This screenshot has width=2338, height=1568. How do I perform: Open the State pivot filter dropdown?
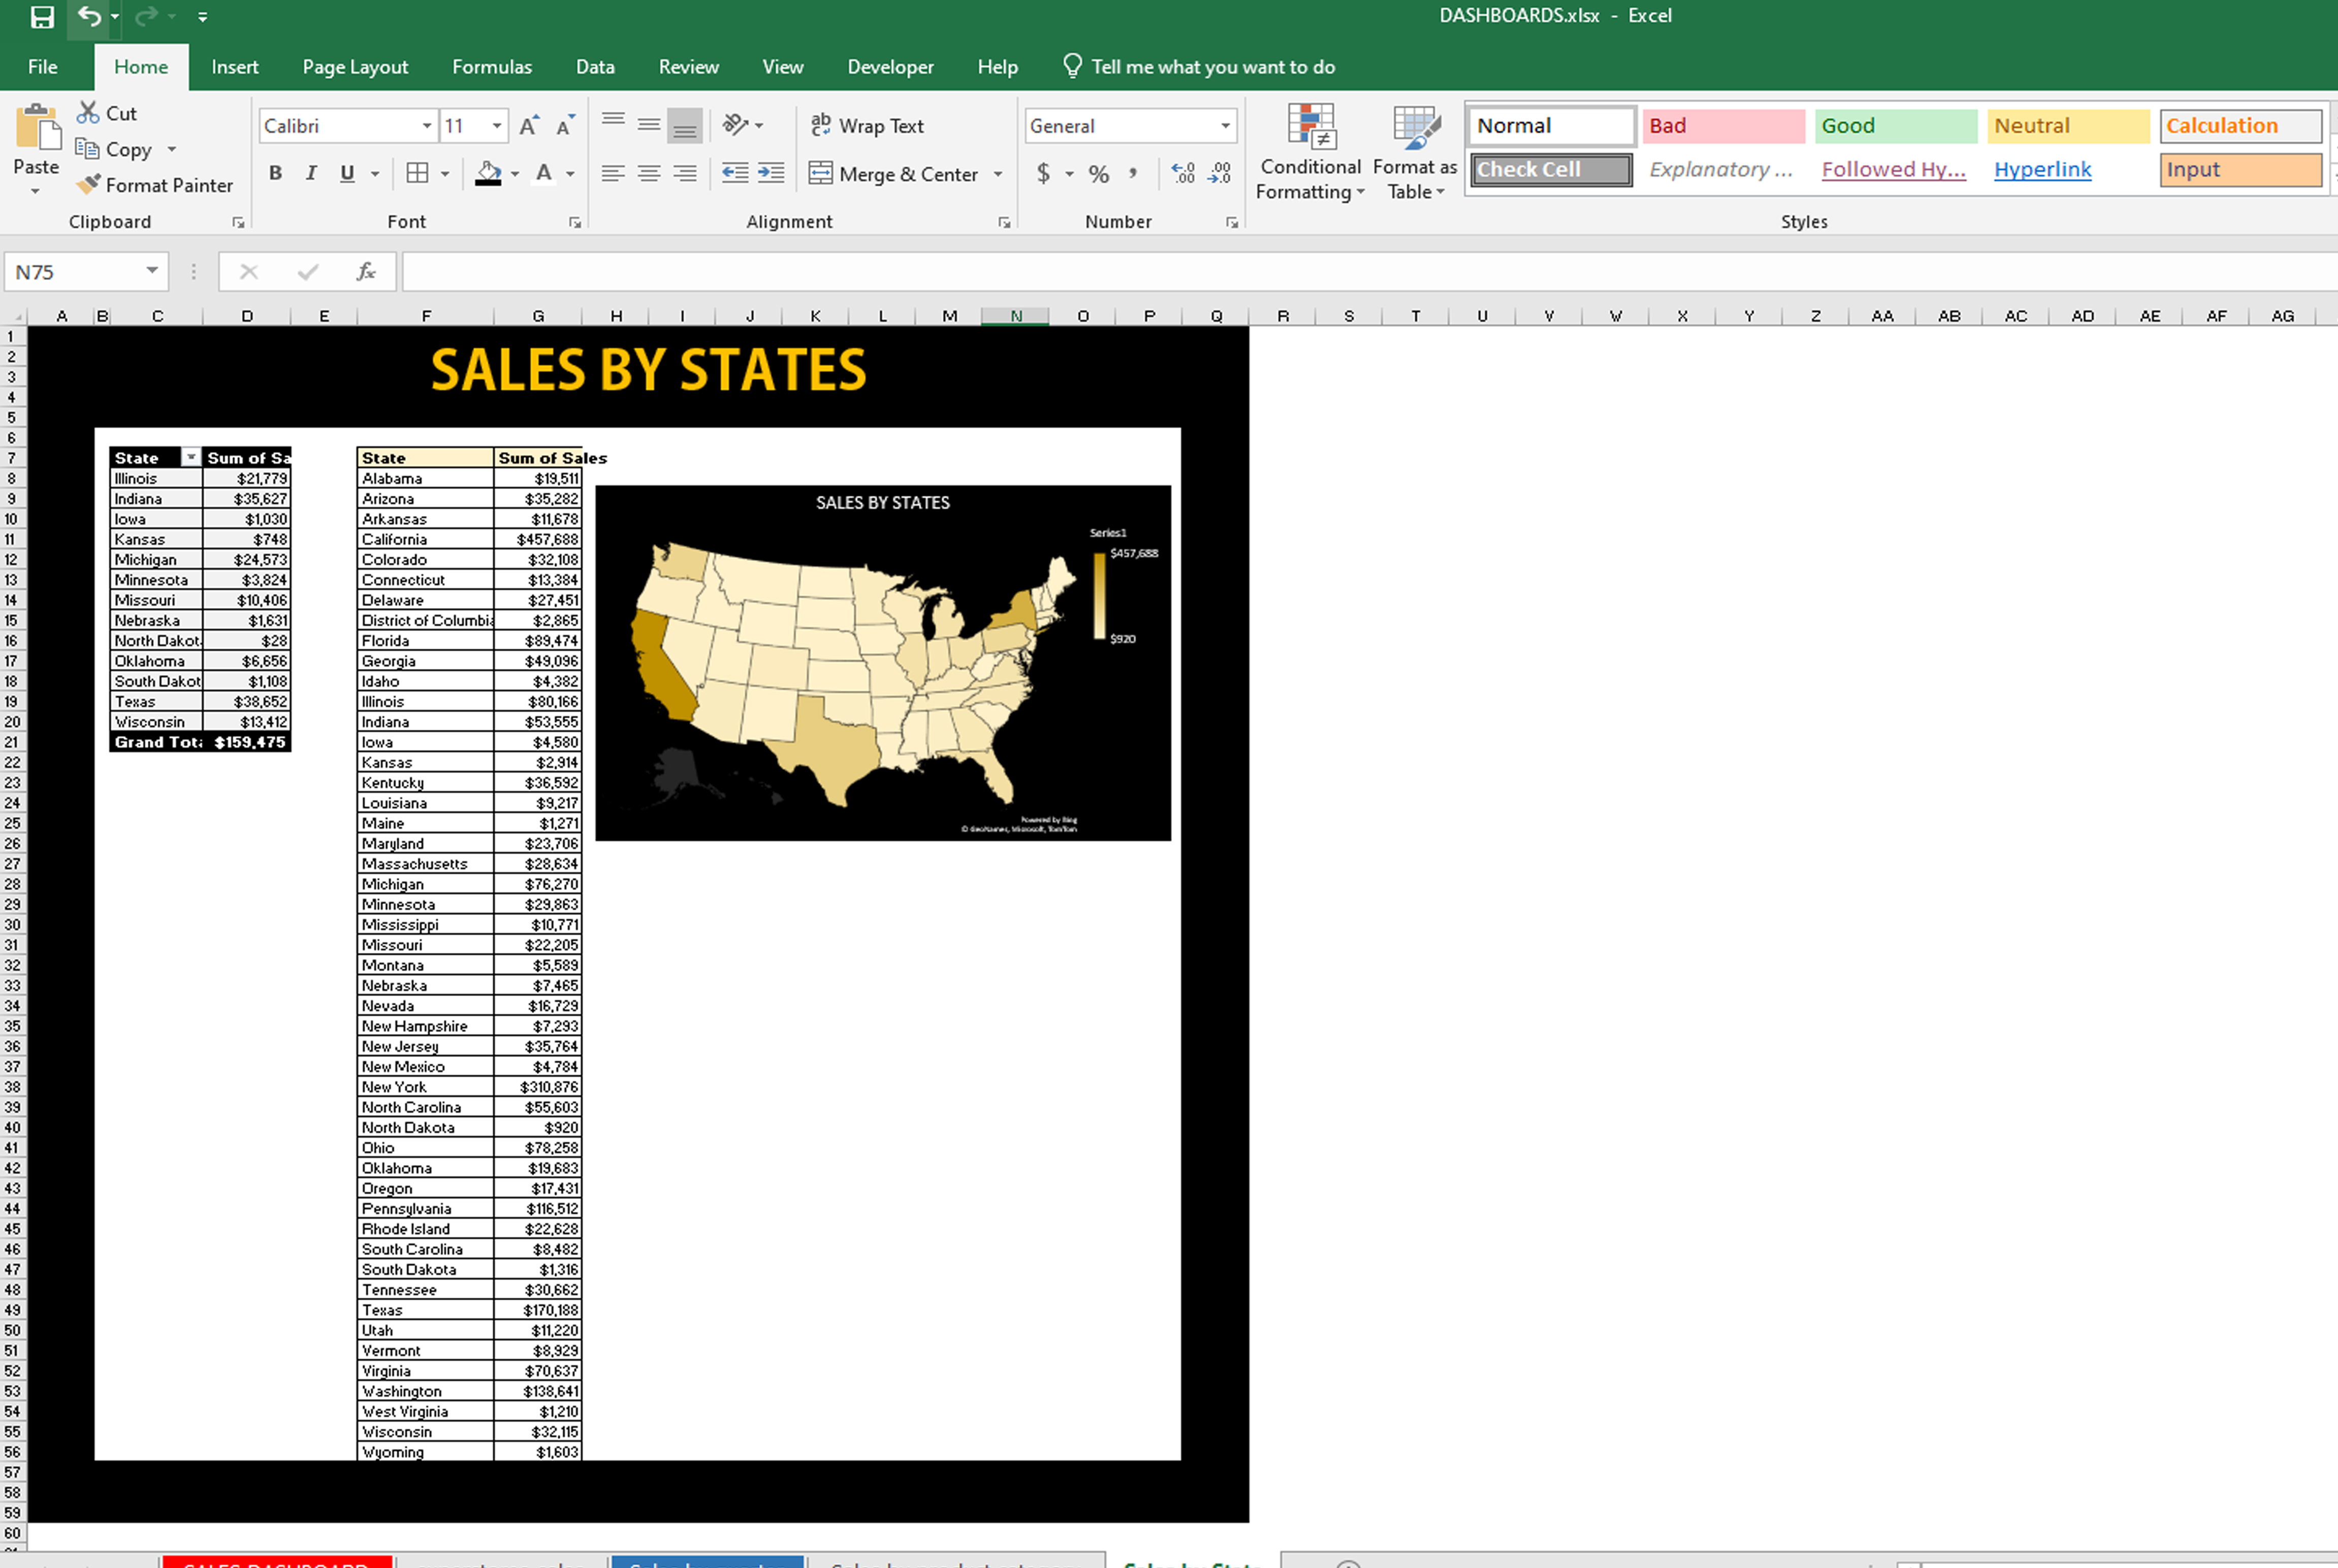(190, 458)
